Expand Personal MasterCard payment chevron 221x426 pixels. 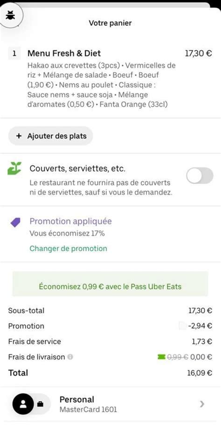[202, 404]
